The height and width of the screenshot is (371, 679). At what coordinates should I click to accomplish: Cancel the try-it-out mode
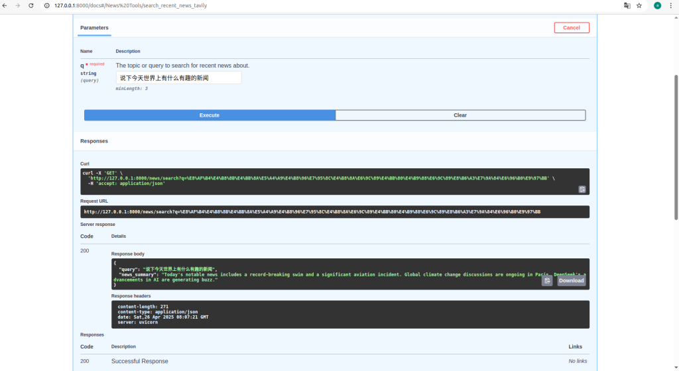[x=572, y=28]
